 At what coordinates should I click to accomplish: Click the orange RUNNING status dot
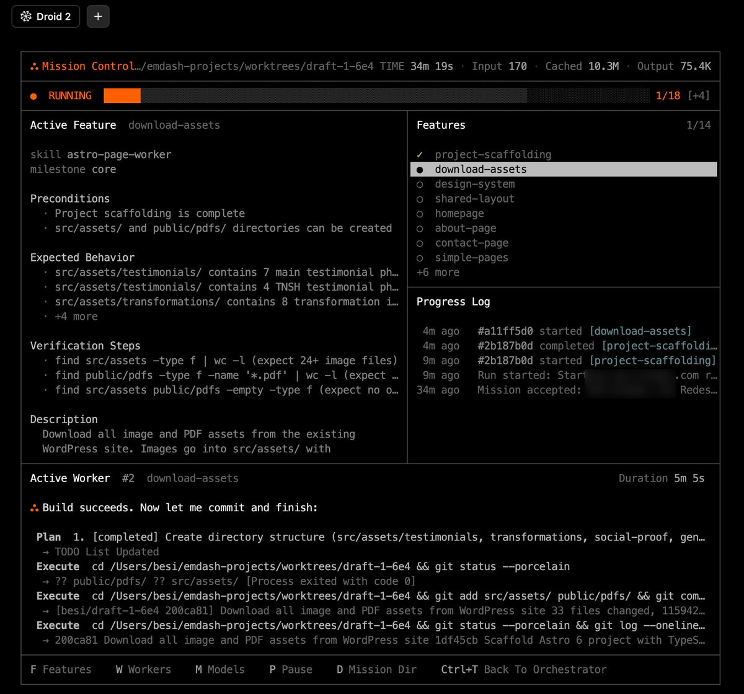(34, 96)
